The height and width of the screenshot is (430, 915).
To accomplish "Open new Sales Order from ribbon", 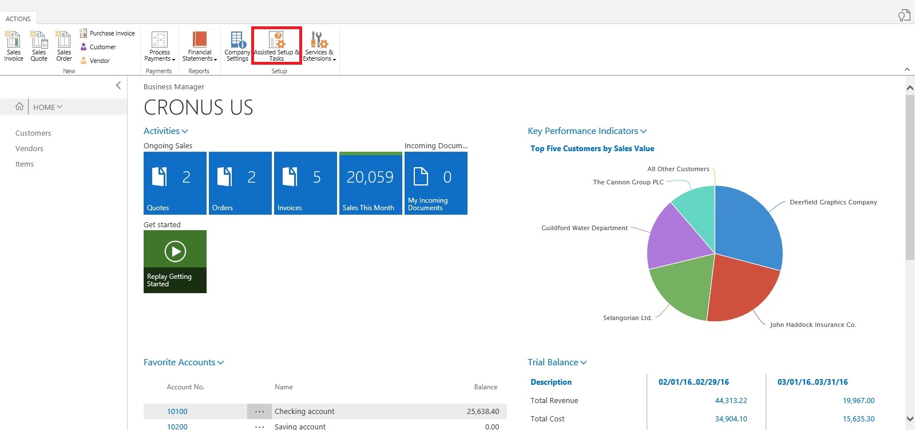I will point(64,46).
